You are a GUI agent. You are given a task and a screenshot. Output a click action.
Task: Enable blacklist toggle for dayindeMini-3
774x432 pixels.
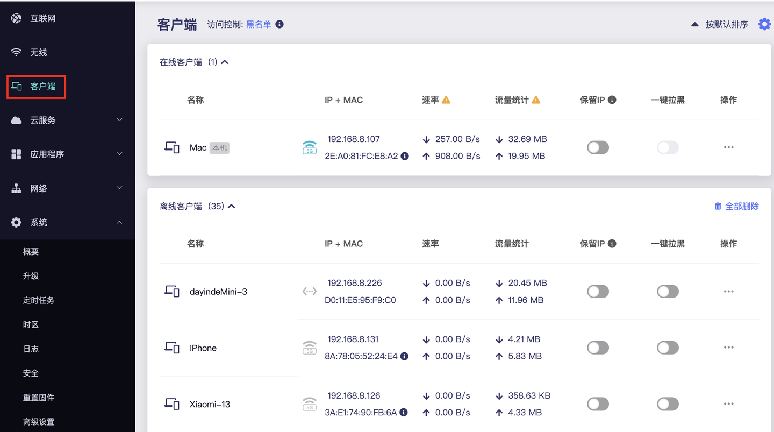[x=668, y=292]
